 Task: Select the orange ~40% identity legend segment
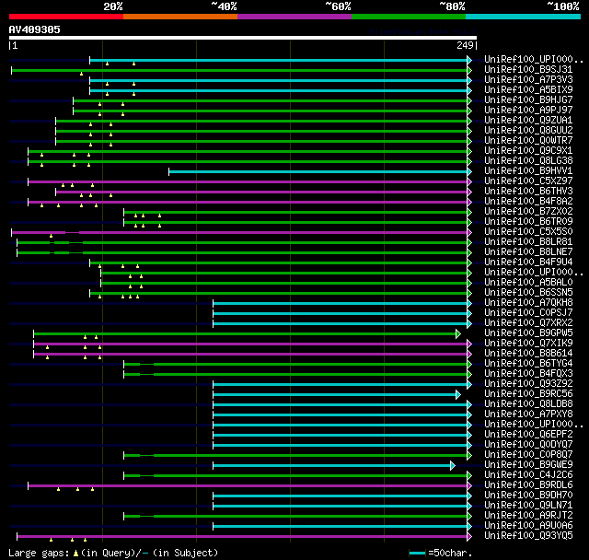click(179, 17)
